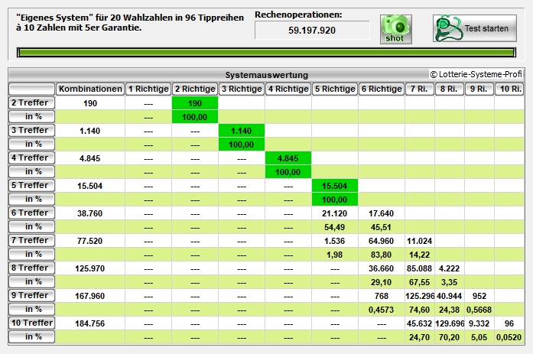Viewport: 533px width, 354px height.
Task: Click the Kombinationen value 184.756
Action: [x=89, y=323]
